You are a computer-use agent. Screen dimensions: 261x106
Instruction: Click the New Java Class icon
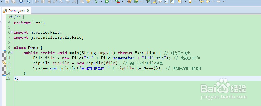click(136, 2)
